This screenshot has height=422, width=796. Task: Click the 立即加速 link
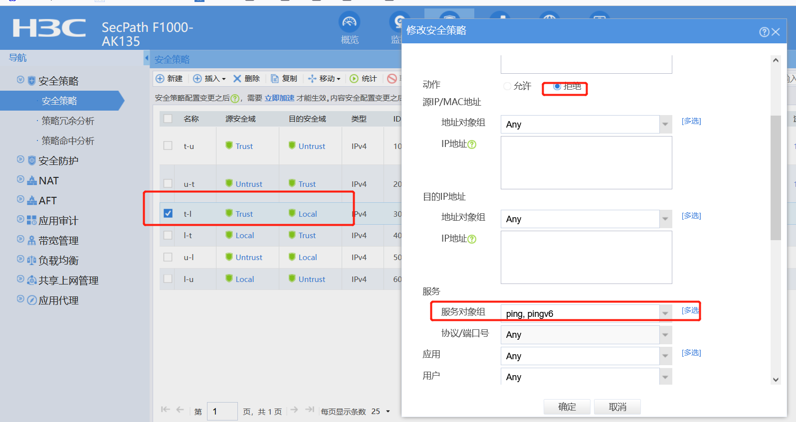279,98
